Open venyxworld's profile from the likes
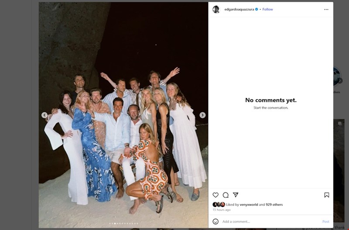 click(247, 204)
